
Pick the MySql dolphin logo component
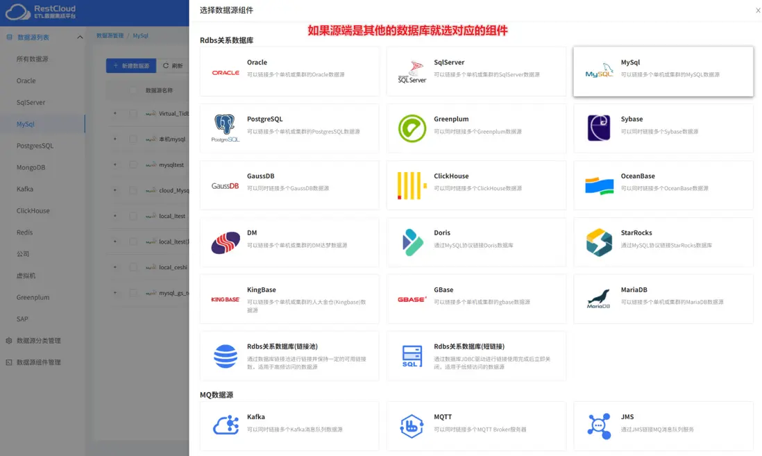599,71
